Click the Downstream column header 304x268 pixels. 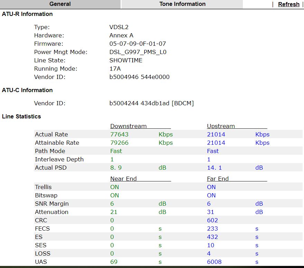pyautogui.click(x=128, y=126)
